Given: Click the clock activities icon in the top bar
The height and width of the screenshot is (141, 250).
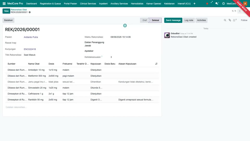Looking at the screenshot, I should (223, 3).
